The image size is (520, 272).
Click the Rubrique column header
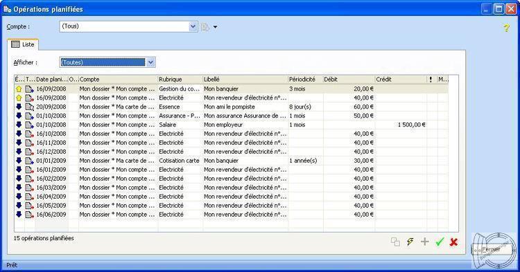click(180, 80)
